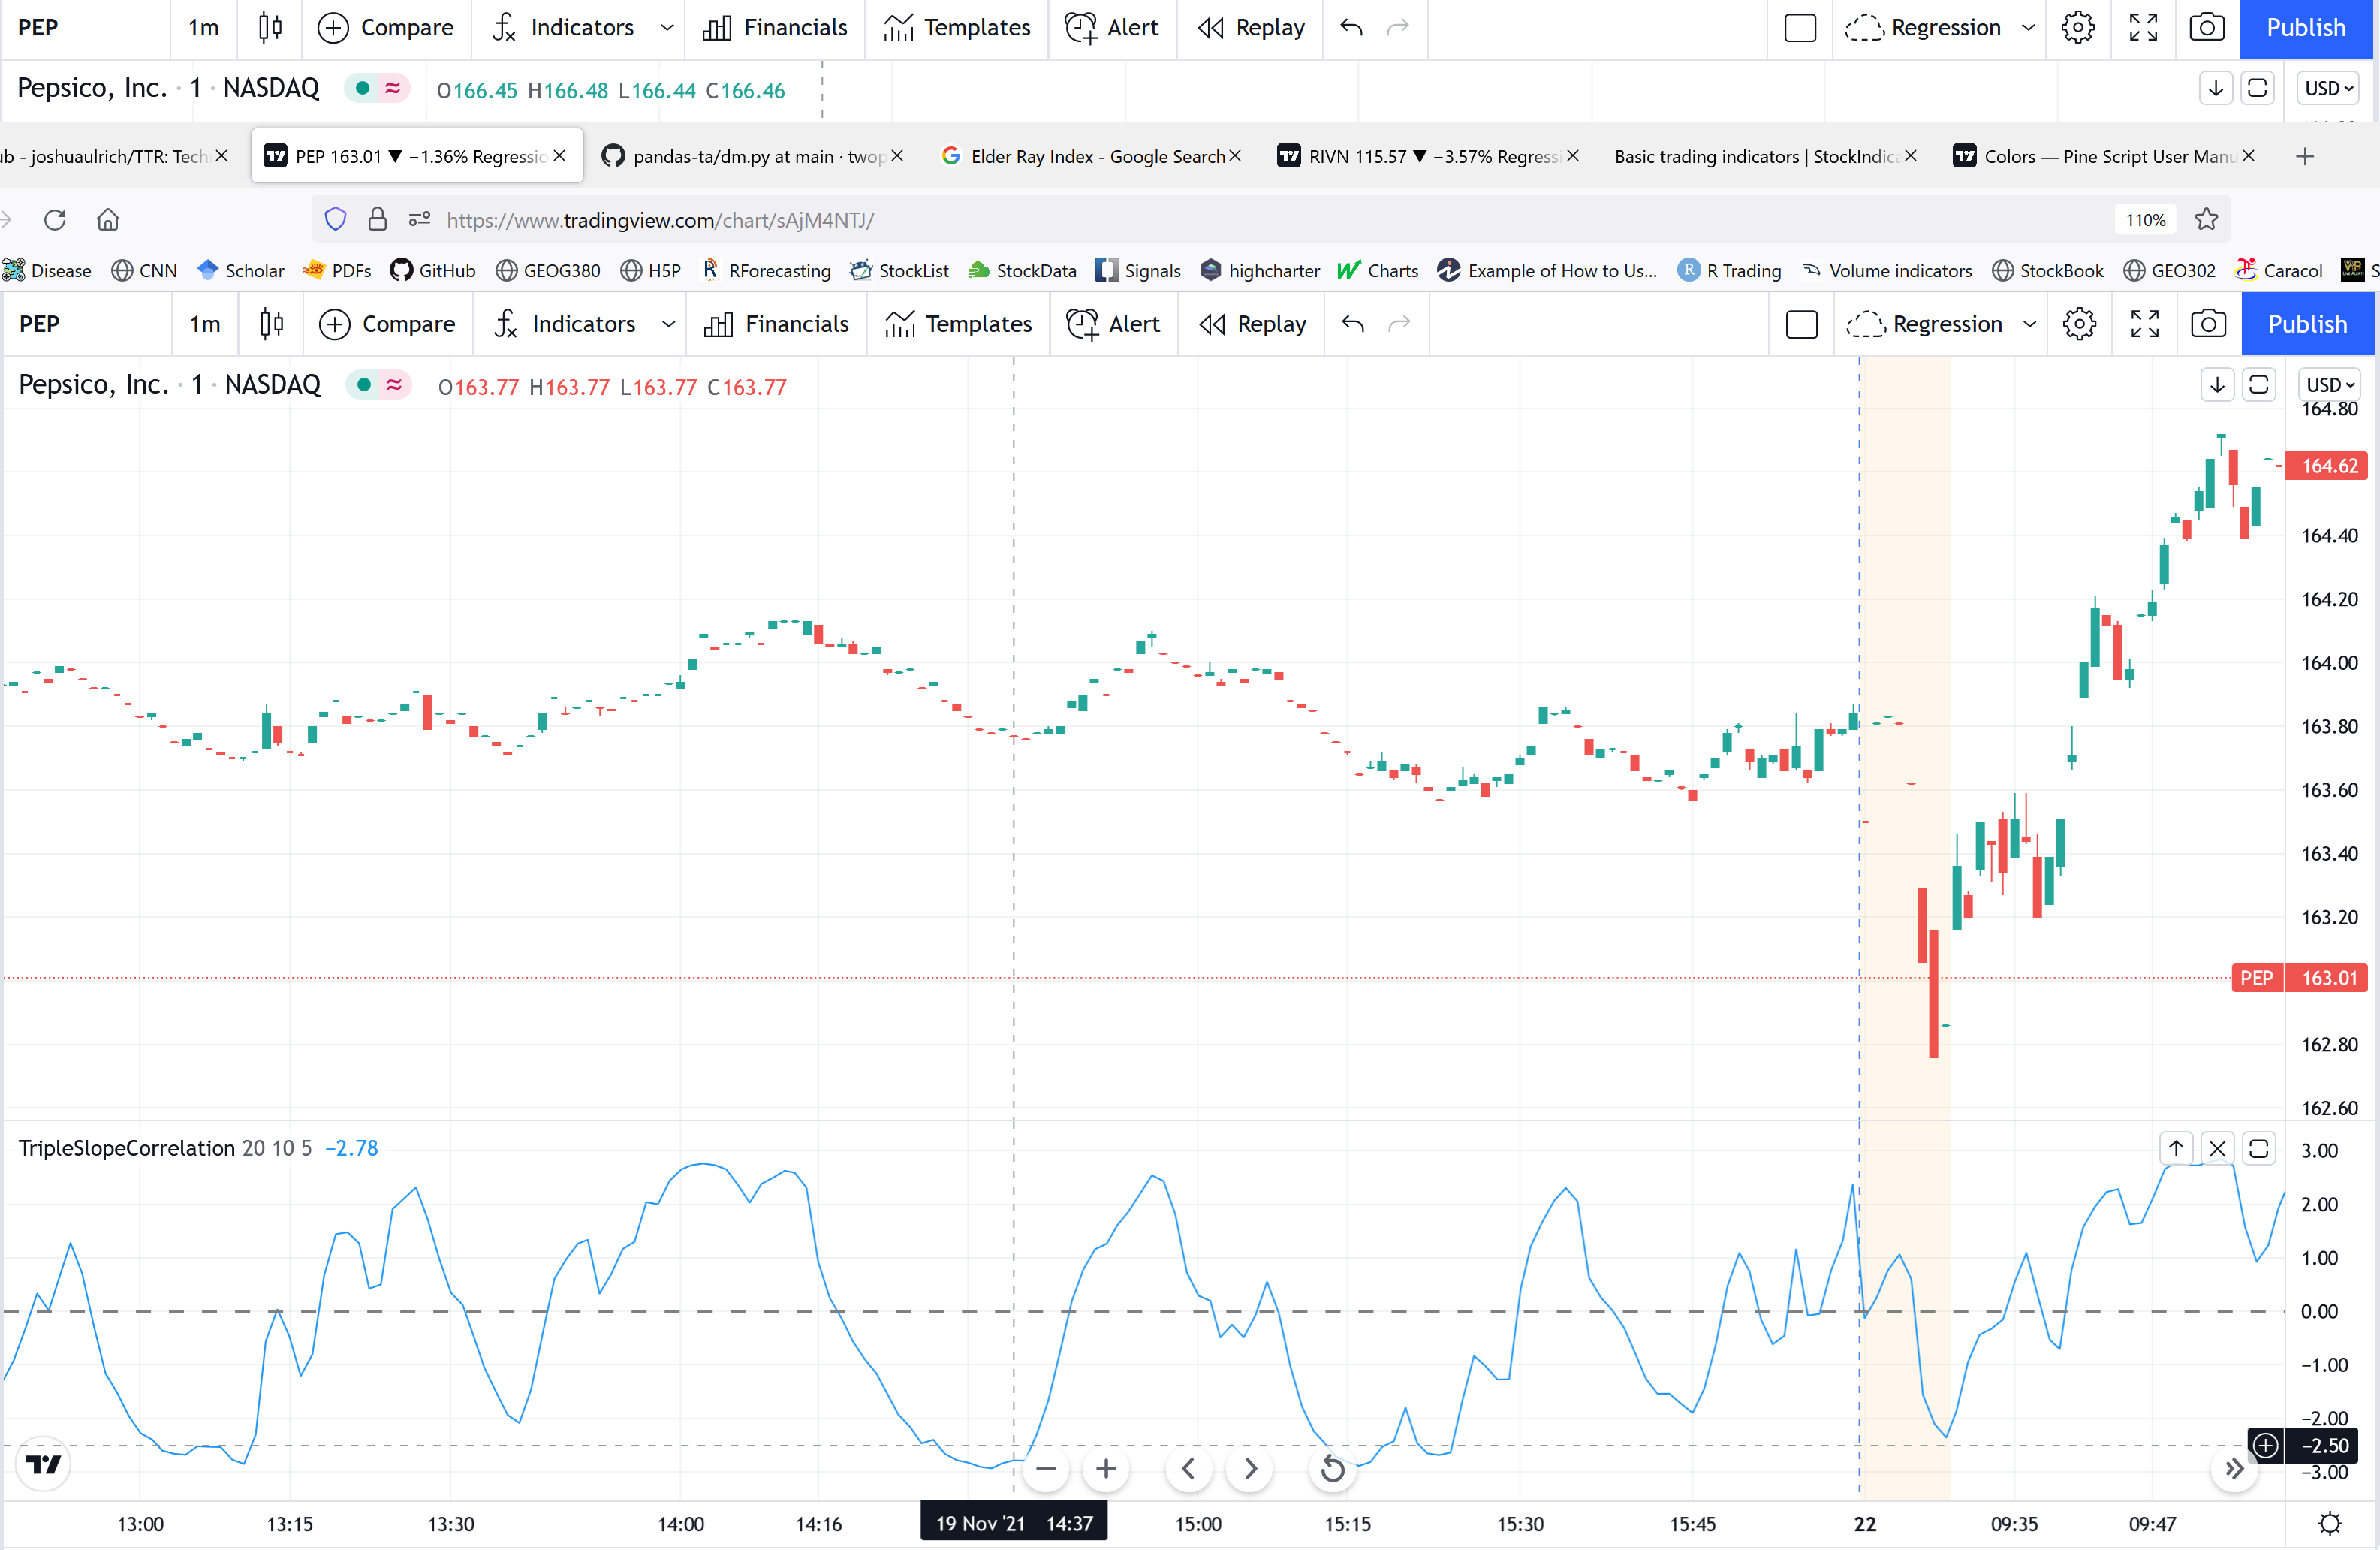Open the Regression layout name button

[x=1924, y=324]
